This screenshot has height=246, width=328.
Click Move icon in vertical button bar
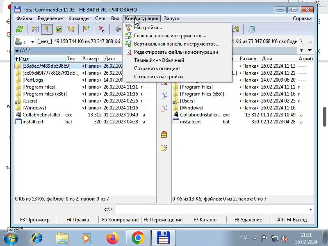click(164, 108)
